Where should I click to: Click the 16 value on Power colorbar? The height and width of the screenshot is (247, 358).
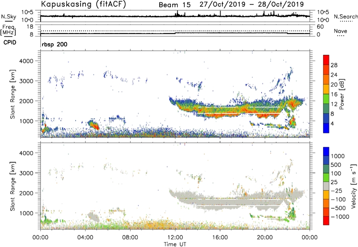click(x=334, y=95)
